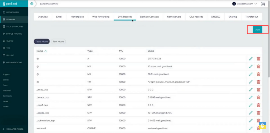Delete the TXT spf1 record
Image resolution: width=270 pixels, height=133 pixels.
point(258,82)
